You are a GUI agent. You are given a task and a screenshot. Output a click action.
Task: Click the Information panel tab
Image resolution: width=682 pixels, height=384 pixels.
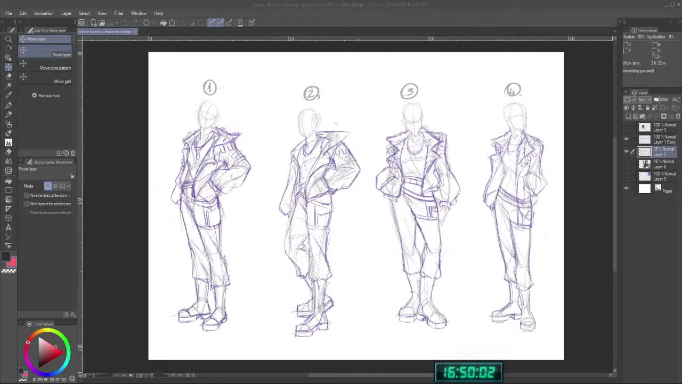point(645,30)
